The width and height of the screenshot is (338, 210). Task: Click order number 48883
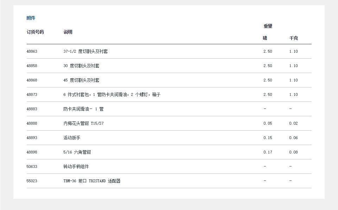pos(32,109)
